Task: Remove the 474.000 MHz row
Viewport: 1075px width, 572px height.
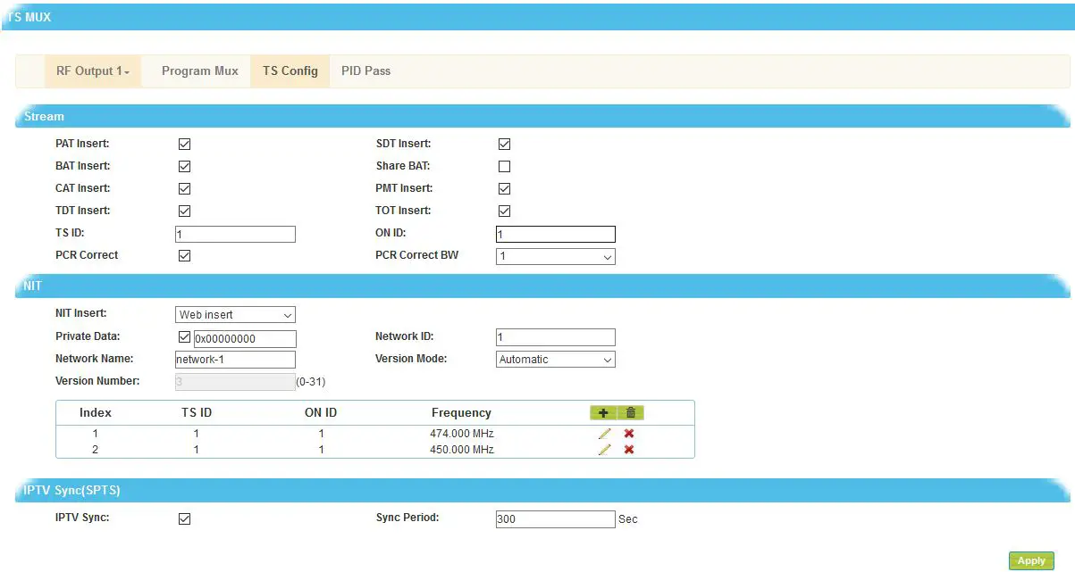Action: point(629,434)
